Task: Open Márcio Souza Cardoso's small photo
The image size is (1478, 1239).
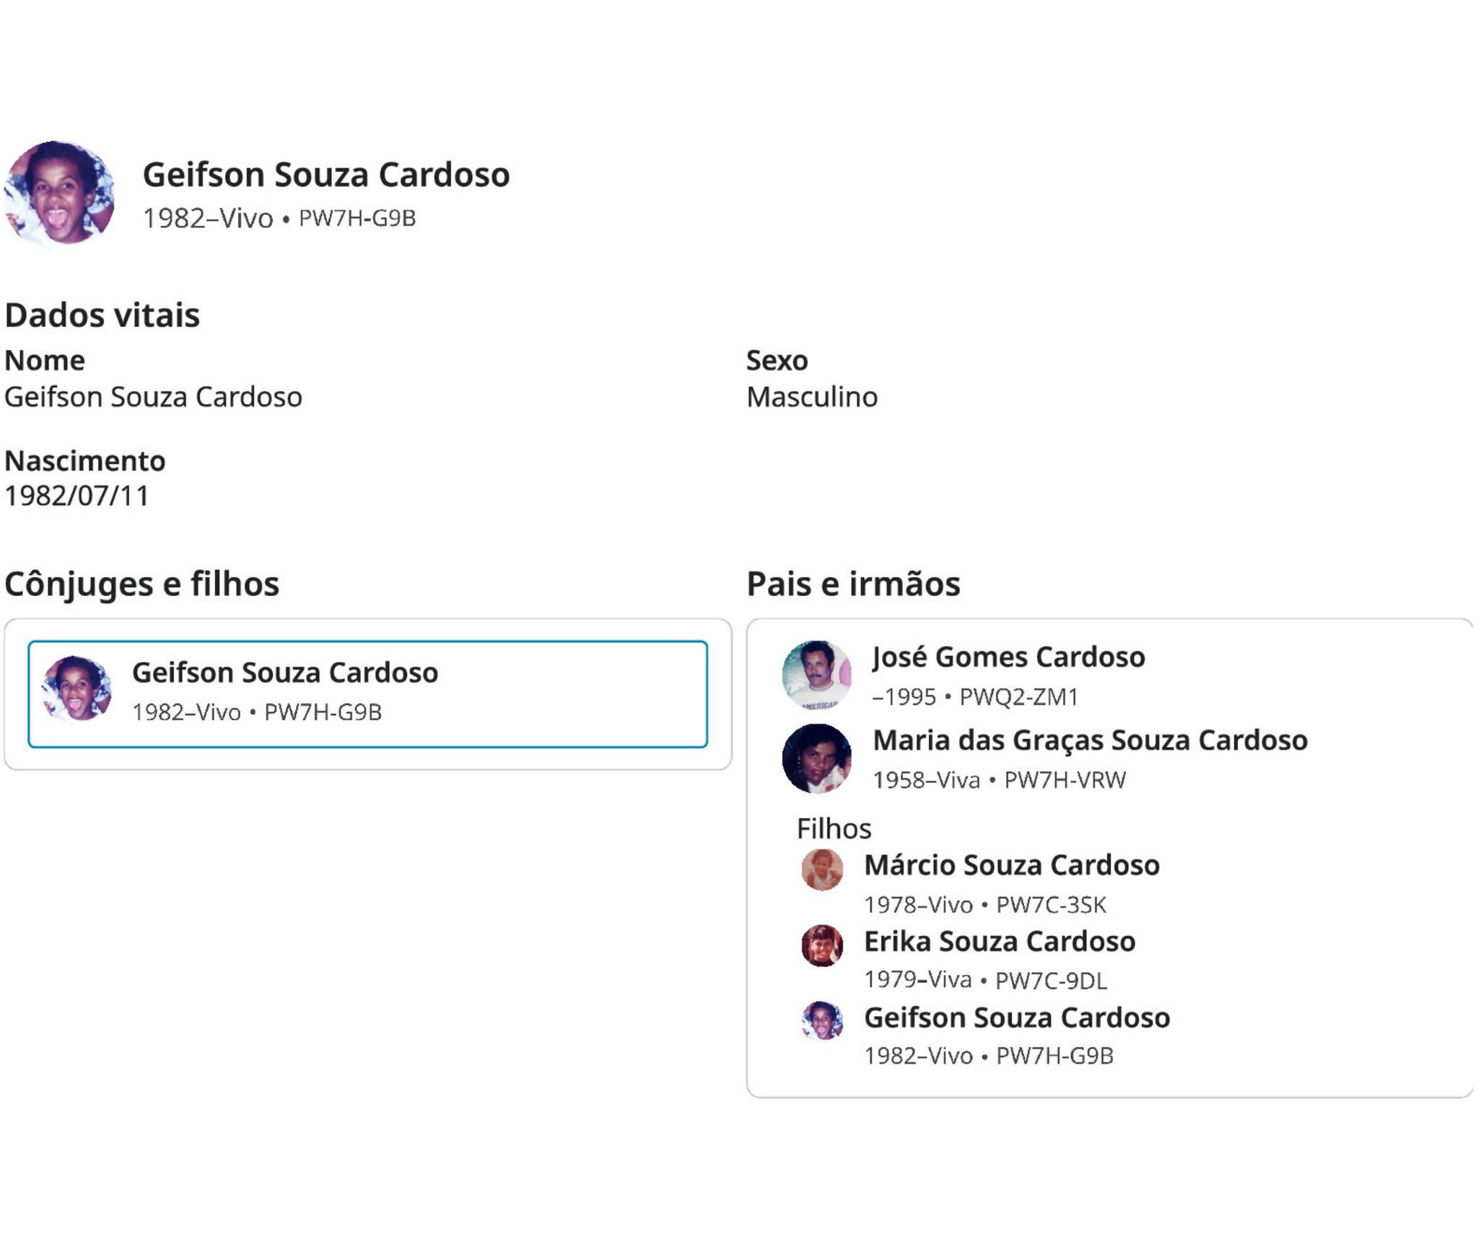Action: tap(822, 870)
